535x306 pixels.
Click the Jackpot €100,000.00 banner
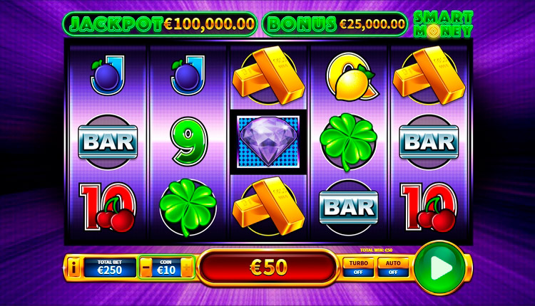[x=160, y=24]
